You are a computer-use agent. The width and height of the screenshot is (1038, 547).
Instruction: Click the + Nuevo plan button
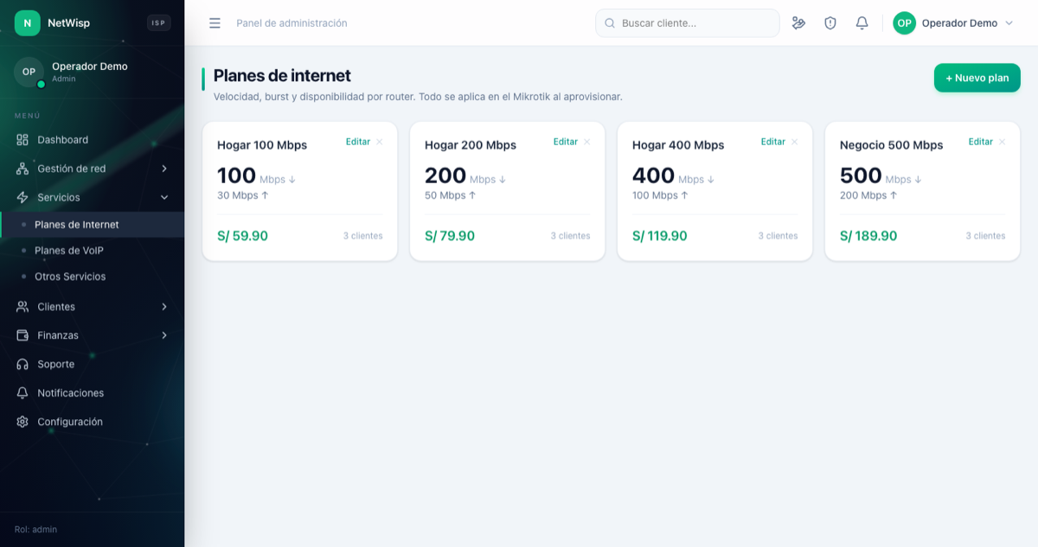pyautogui.click(x=977, y=78)
